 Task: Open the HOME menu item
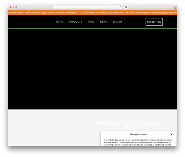pyautogui.click(x=60, y=22)
